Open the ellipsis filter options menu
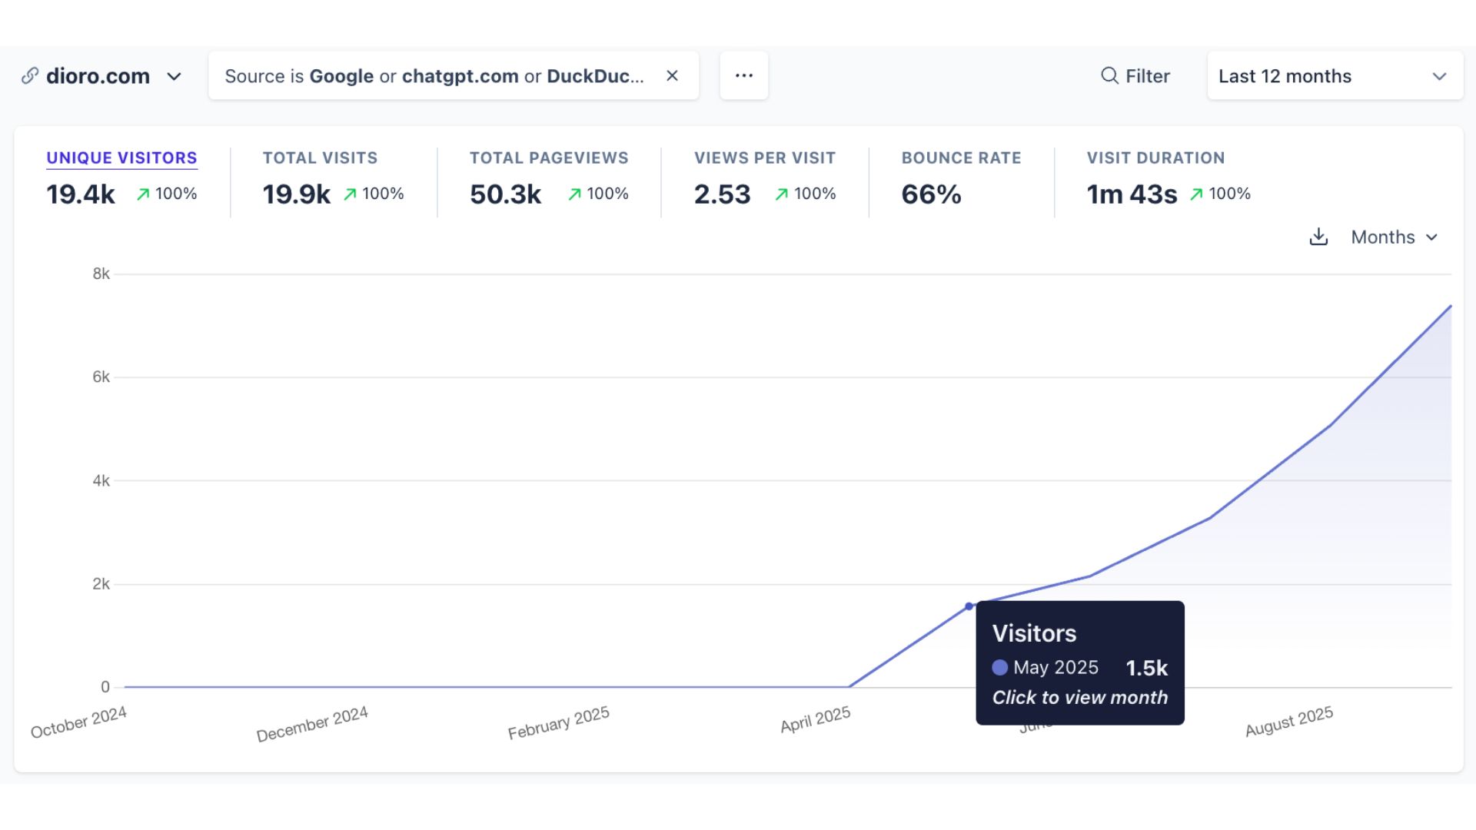1476x830 pixels. (743, 75)
